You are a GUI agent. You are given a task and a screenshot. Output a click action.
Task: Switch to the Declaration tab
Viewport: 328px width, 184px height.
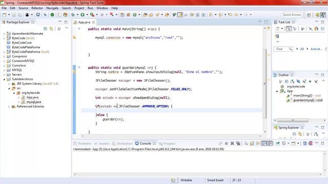[122, 144]
